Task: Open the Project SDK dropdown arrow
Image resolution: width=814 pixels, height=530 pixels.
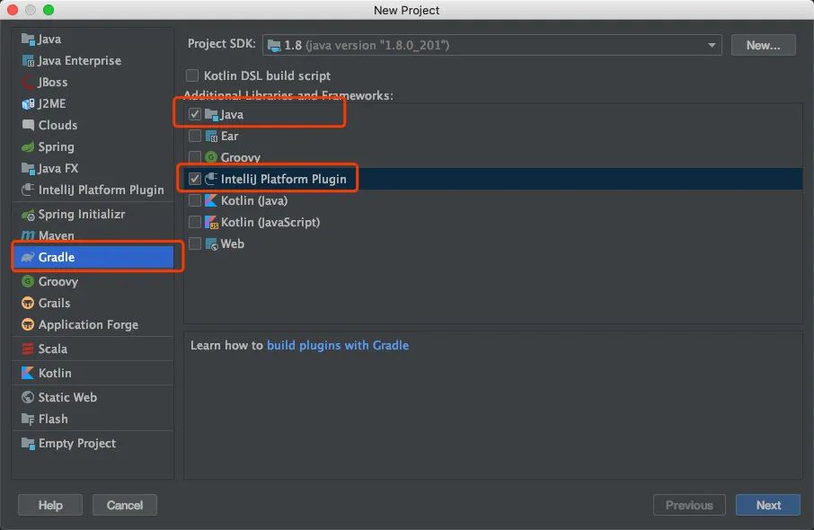Action: pos(712,45)
